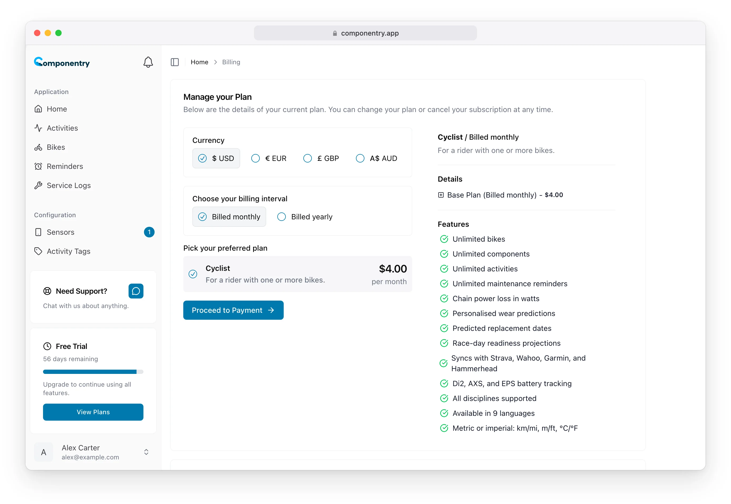Click the '56 days remaining' text
The width and height of the screenshot is (731, 504).
(70, 359)
